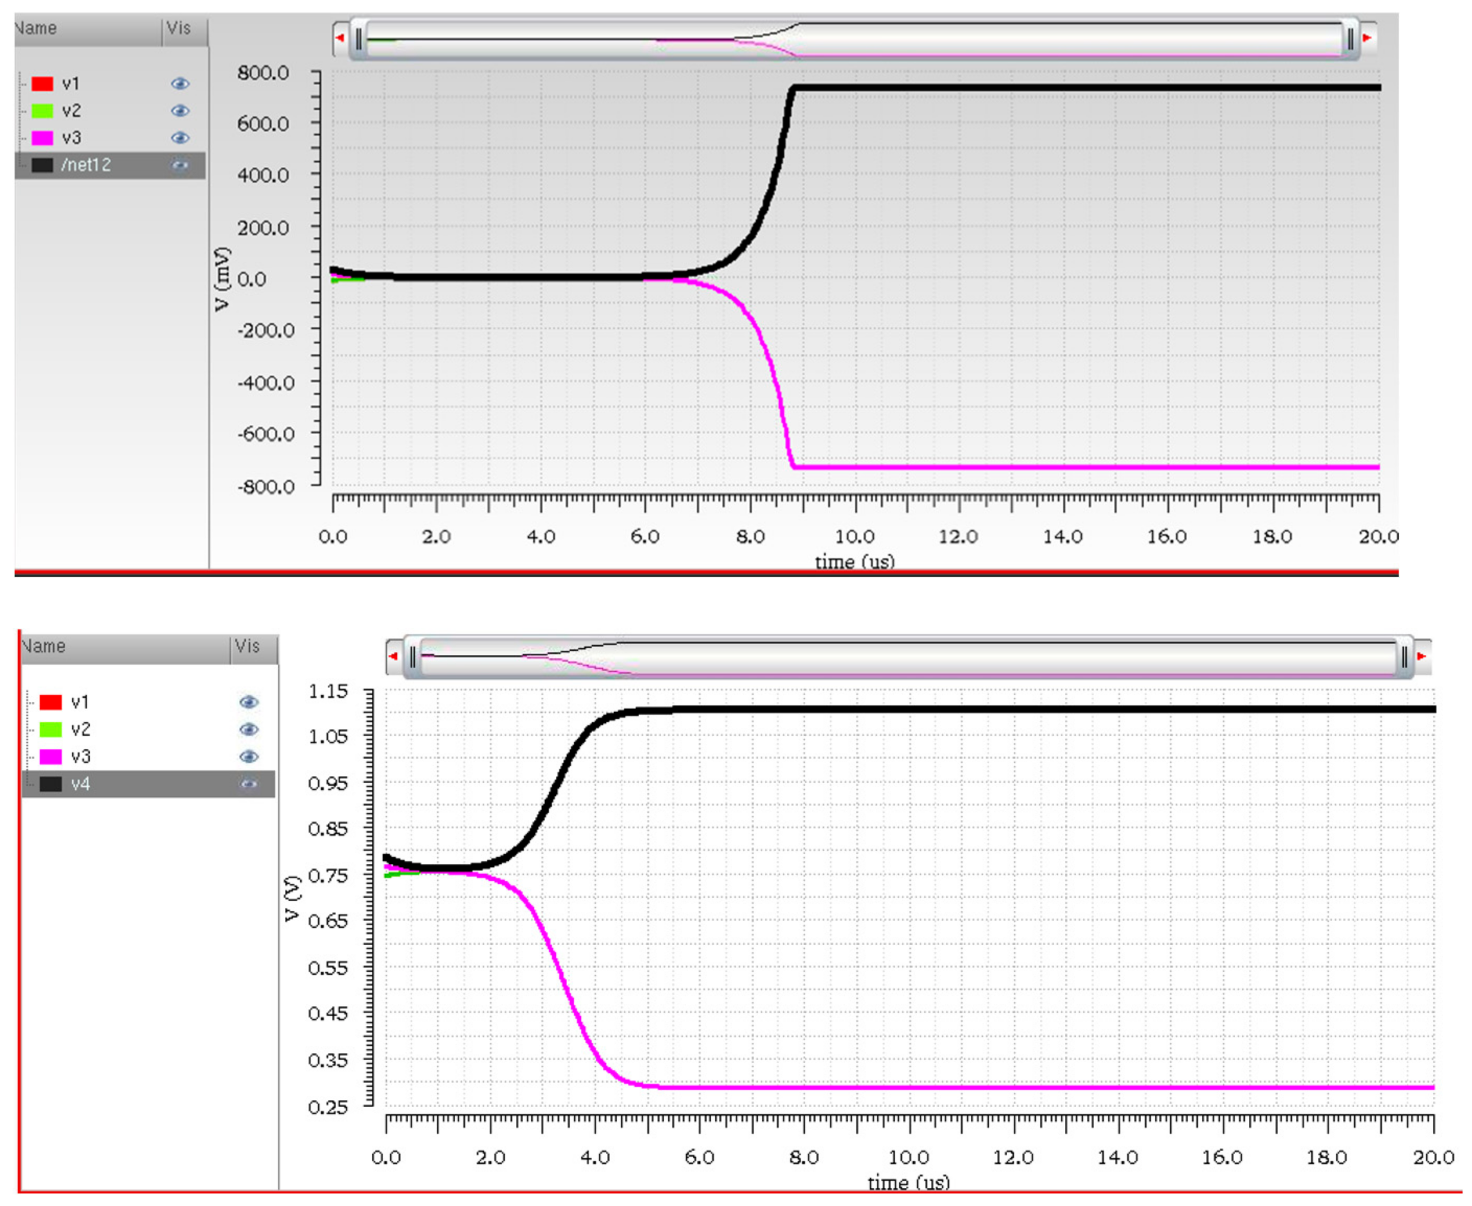Screen dimensions: 1472x1206
Task: Click the Vis column header in bottom panel
Action: click(248, 647)
